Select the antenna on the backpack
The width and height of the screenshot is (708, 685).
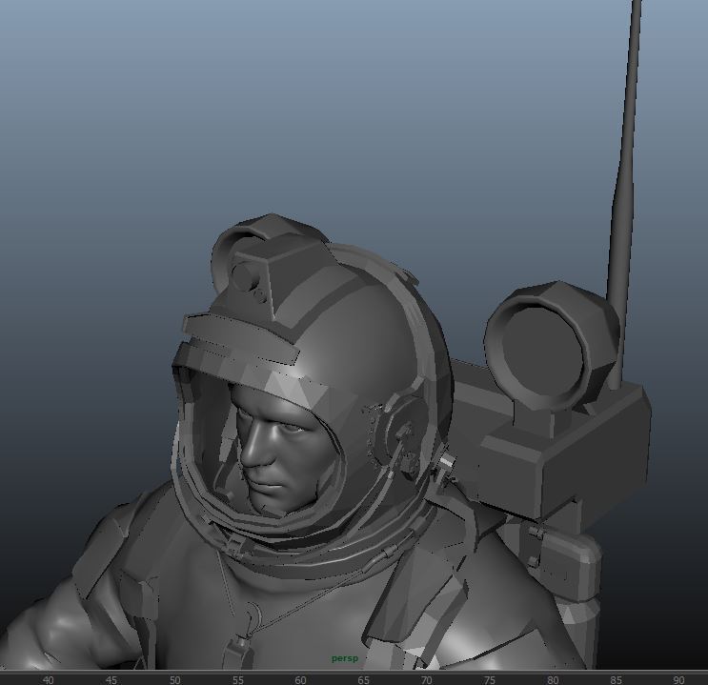(625, 194)
